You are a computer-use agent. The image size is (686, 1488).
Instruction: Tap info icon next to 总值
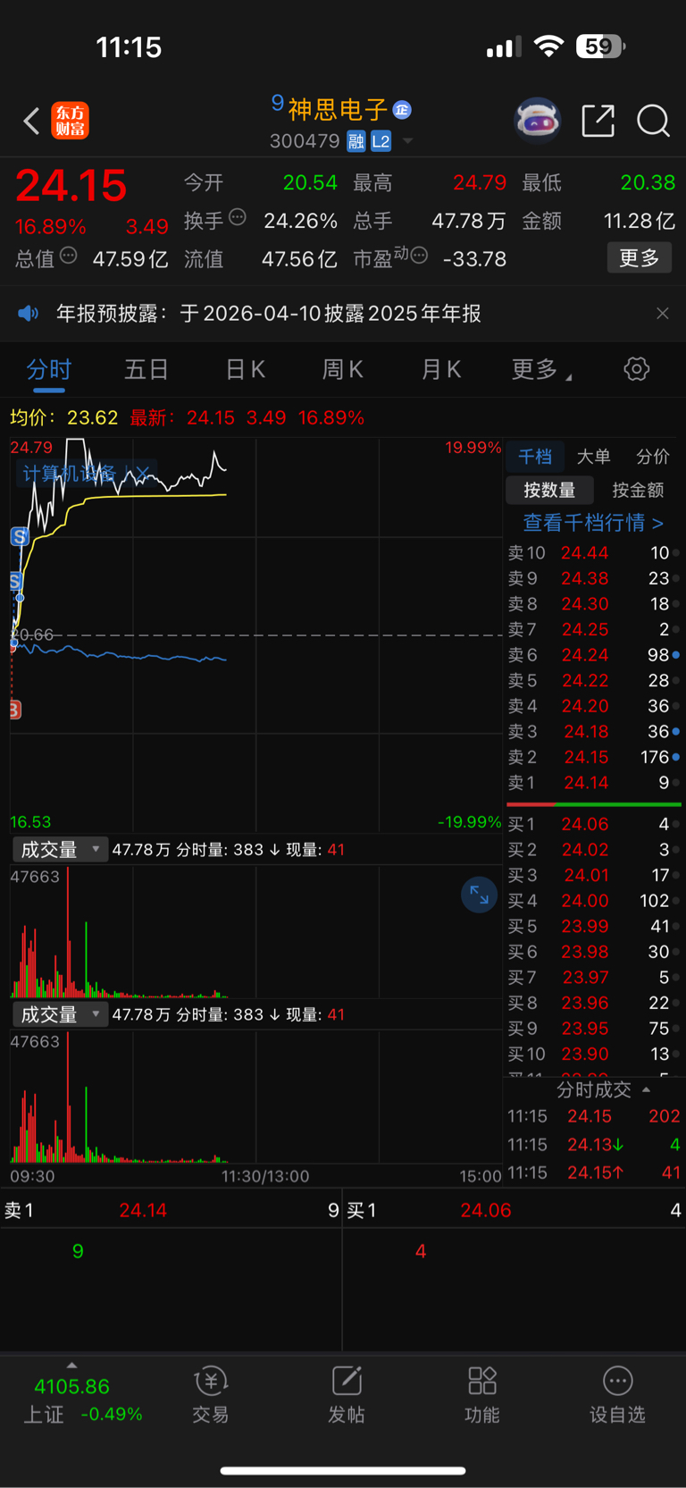pos(68,256)
